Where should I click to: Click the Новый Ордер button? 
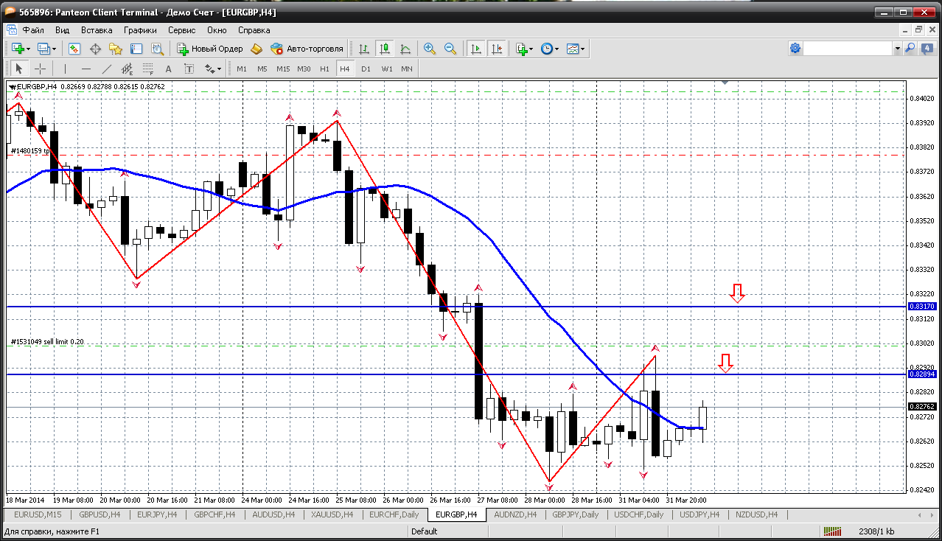coord(210,49)
